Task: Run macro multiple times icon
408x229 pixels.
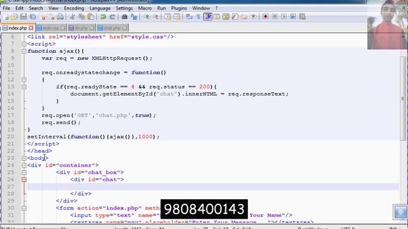Action: click(x=293, y=17)
